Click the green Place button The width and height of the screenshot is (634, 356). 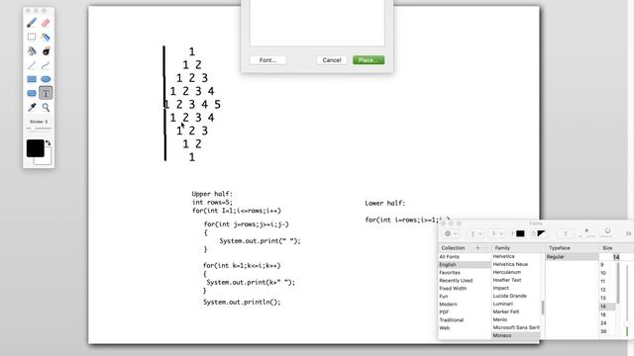[x=369, y=60]
